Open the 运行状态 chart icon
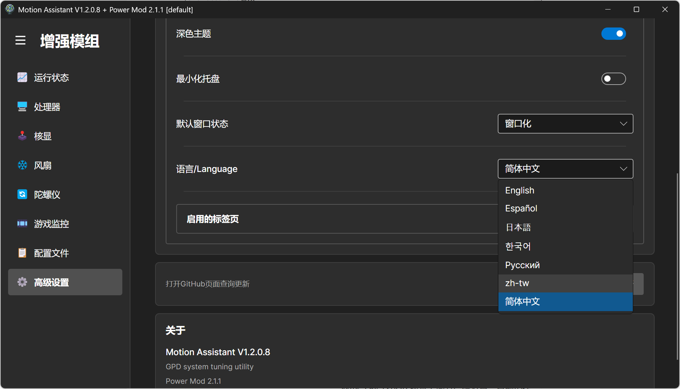 pos(22,78)
